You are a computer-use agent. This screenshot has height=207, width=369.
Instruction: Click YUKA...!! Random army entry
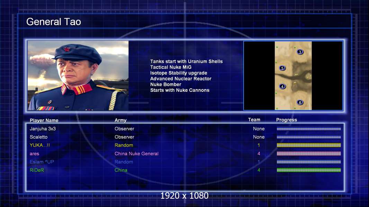coord(124,145)
